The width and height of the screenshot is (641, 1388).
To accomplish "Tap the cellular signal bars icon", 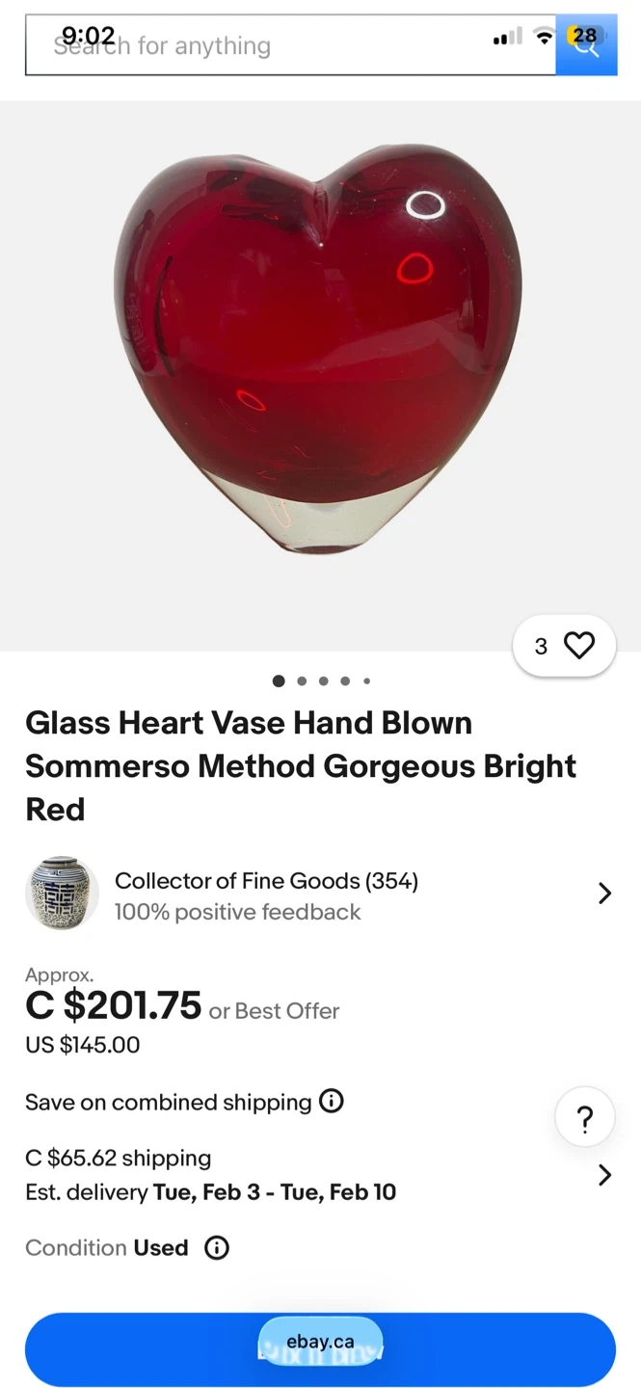I will click(x=507, y=38).
